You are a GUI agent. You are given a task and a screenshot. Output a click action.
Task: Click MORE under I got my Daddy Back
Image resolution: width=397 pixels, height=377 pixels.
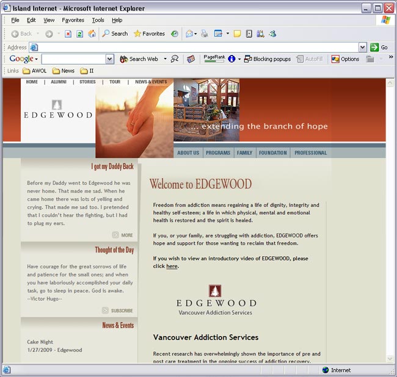point(123,235)
